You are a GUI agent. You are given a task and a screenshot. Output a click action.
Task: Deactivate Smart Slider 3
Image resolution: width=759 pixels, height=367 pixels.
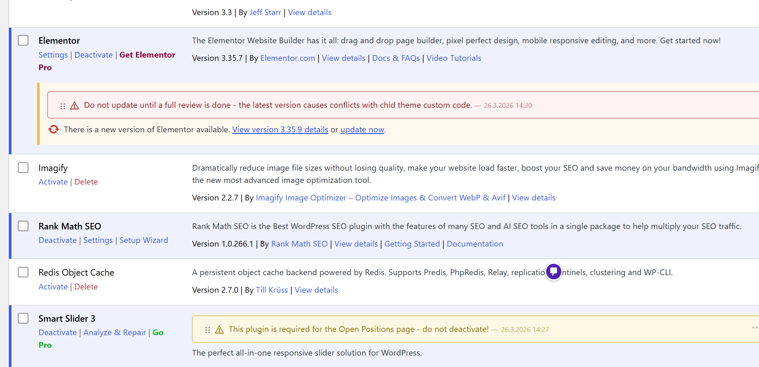point(58,332)
